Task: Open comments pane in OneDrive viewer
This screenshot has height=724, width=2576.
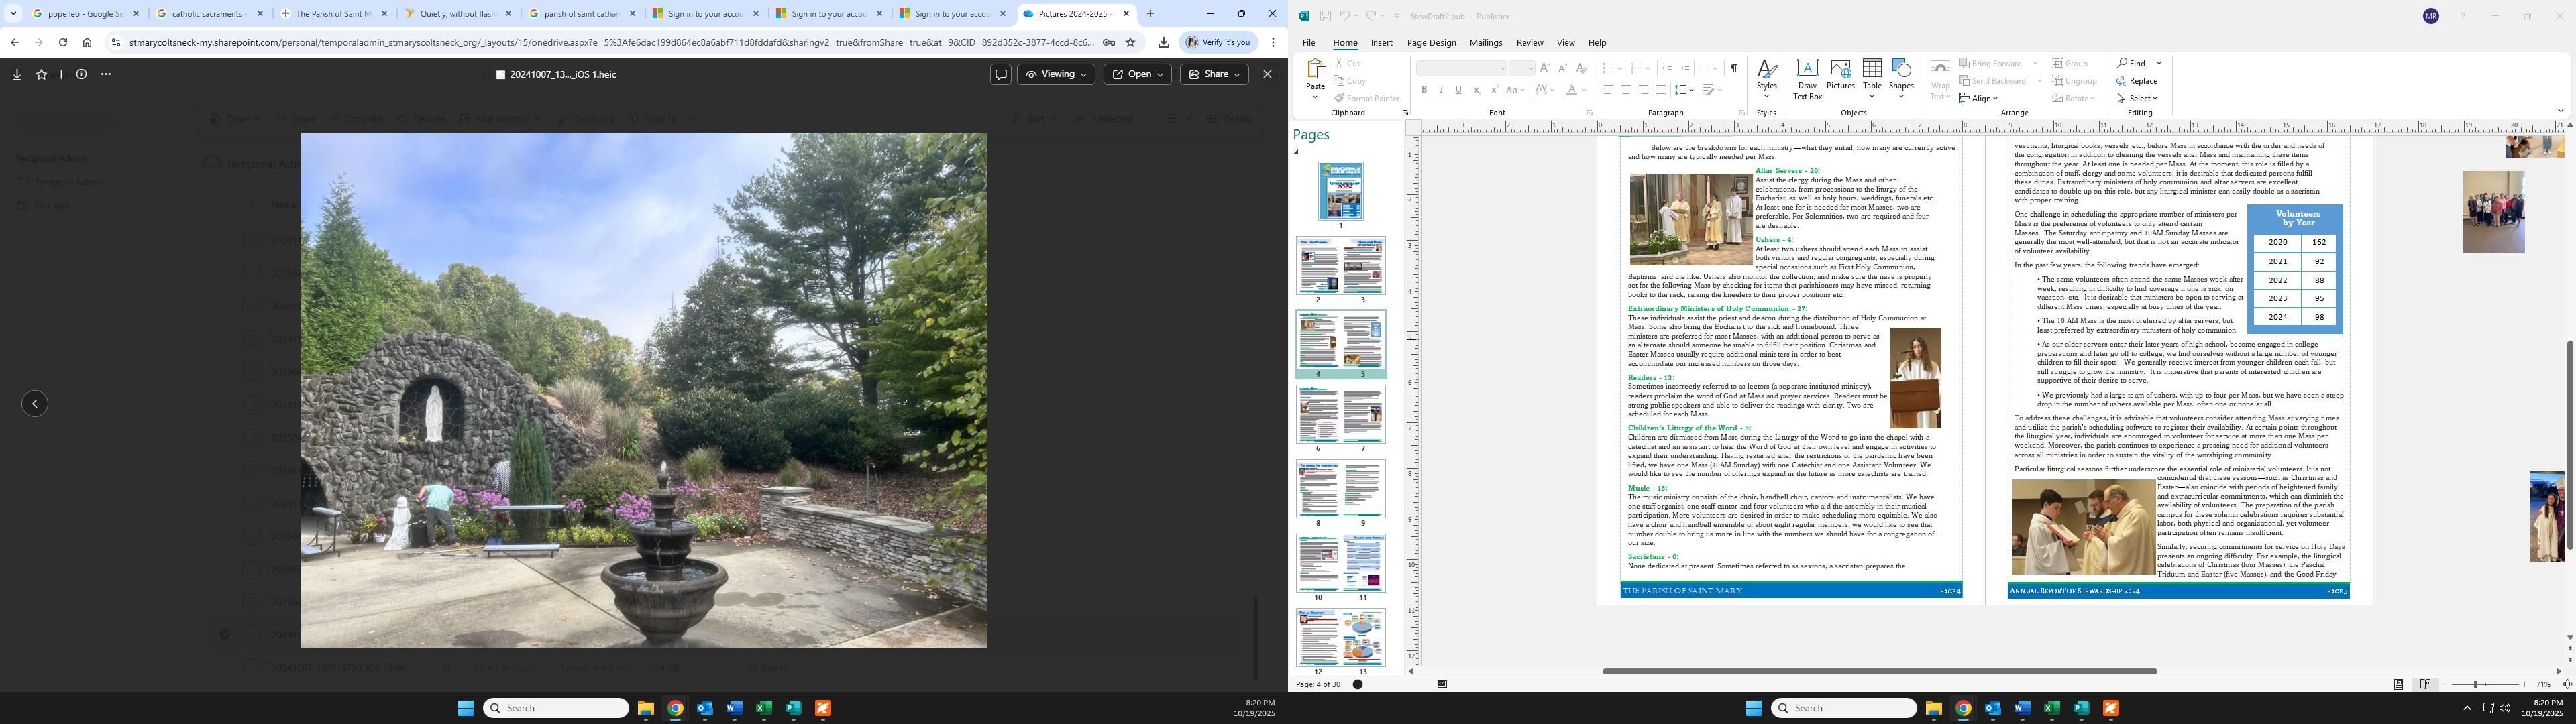Action: click(1000, 74)
